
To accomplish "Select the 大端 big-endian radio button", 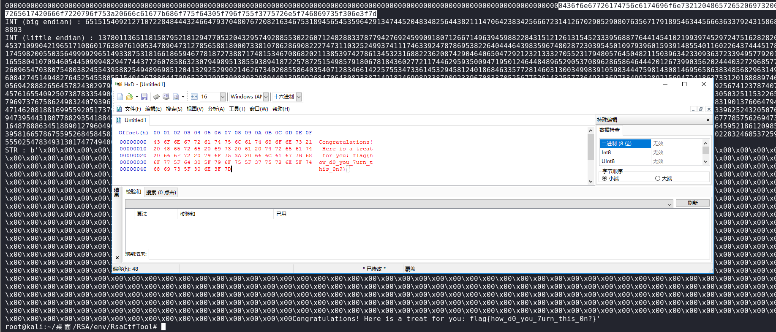I will point(658,178).
